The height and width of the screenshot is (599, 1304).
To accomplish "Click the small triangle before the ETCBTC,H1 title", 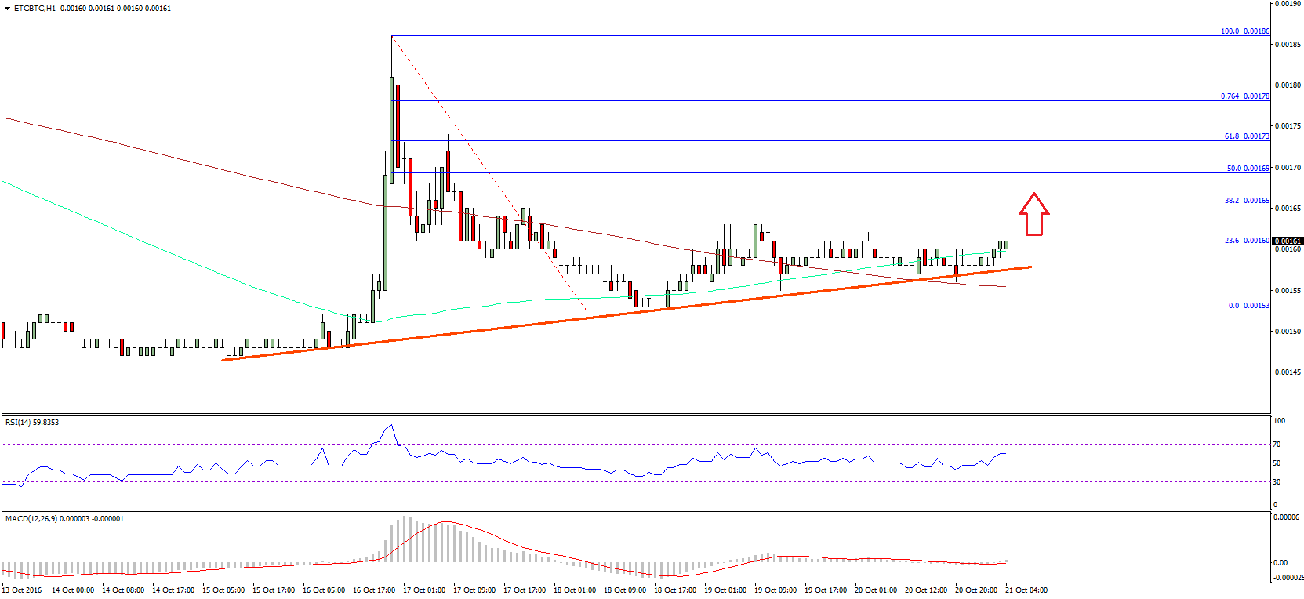I will click(7, 9).
